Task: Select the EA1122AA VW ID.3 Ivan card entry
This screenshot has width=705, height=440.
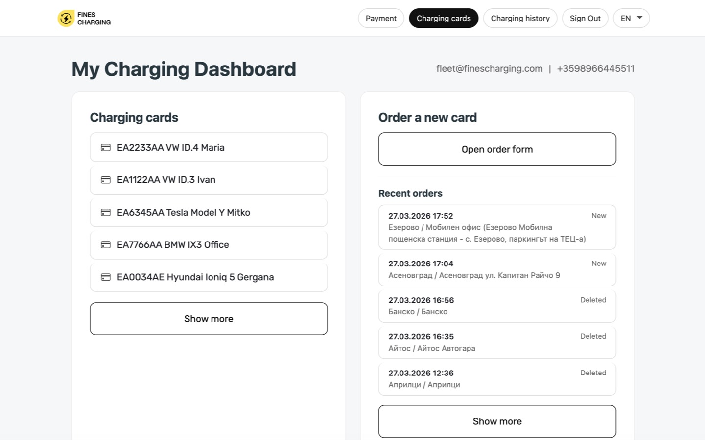Action: tap(209, 179)
